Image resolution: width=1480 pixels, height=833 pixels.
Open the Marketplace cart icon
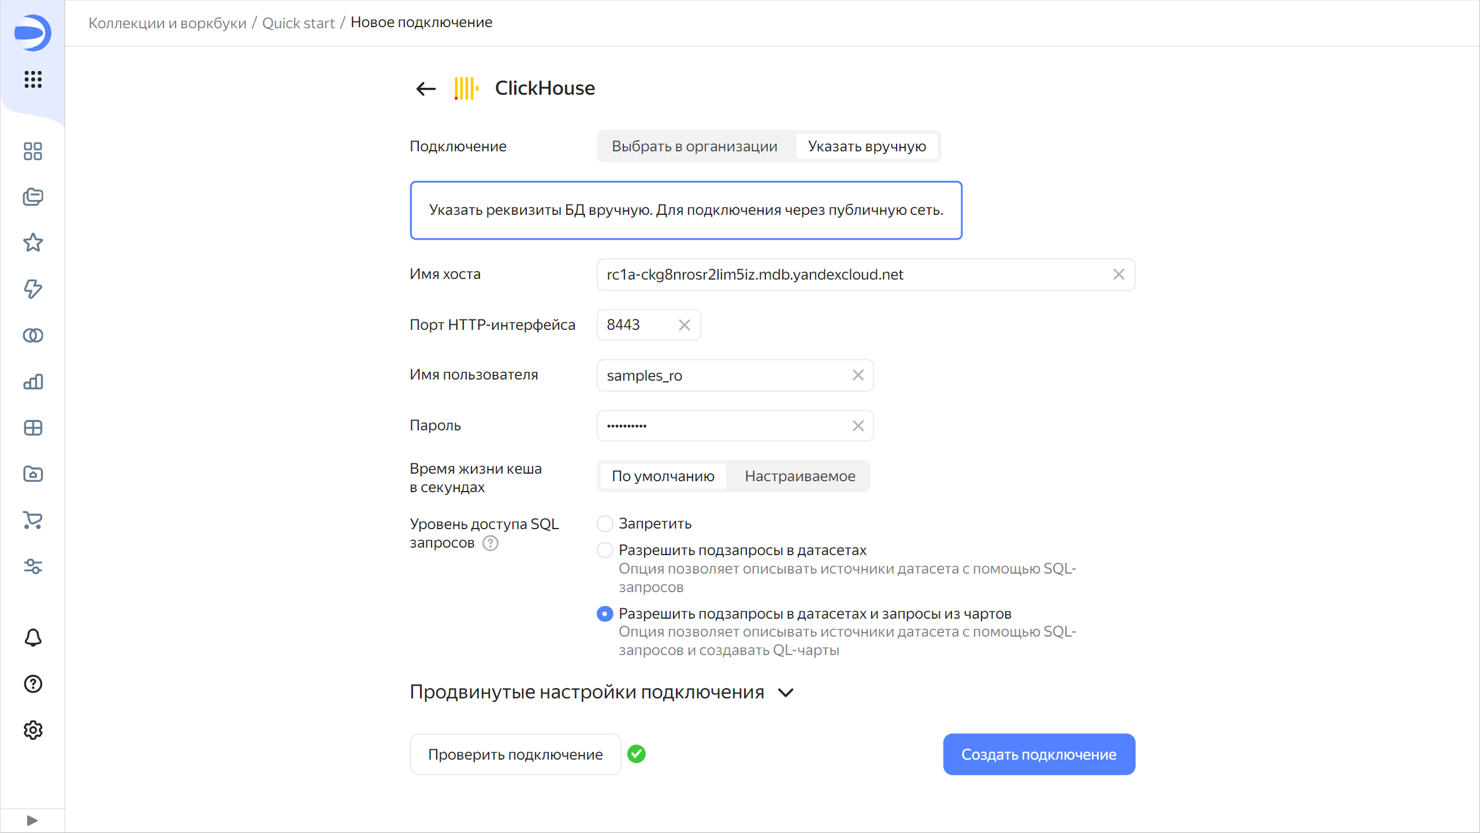tap(33, 520)
